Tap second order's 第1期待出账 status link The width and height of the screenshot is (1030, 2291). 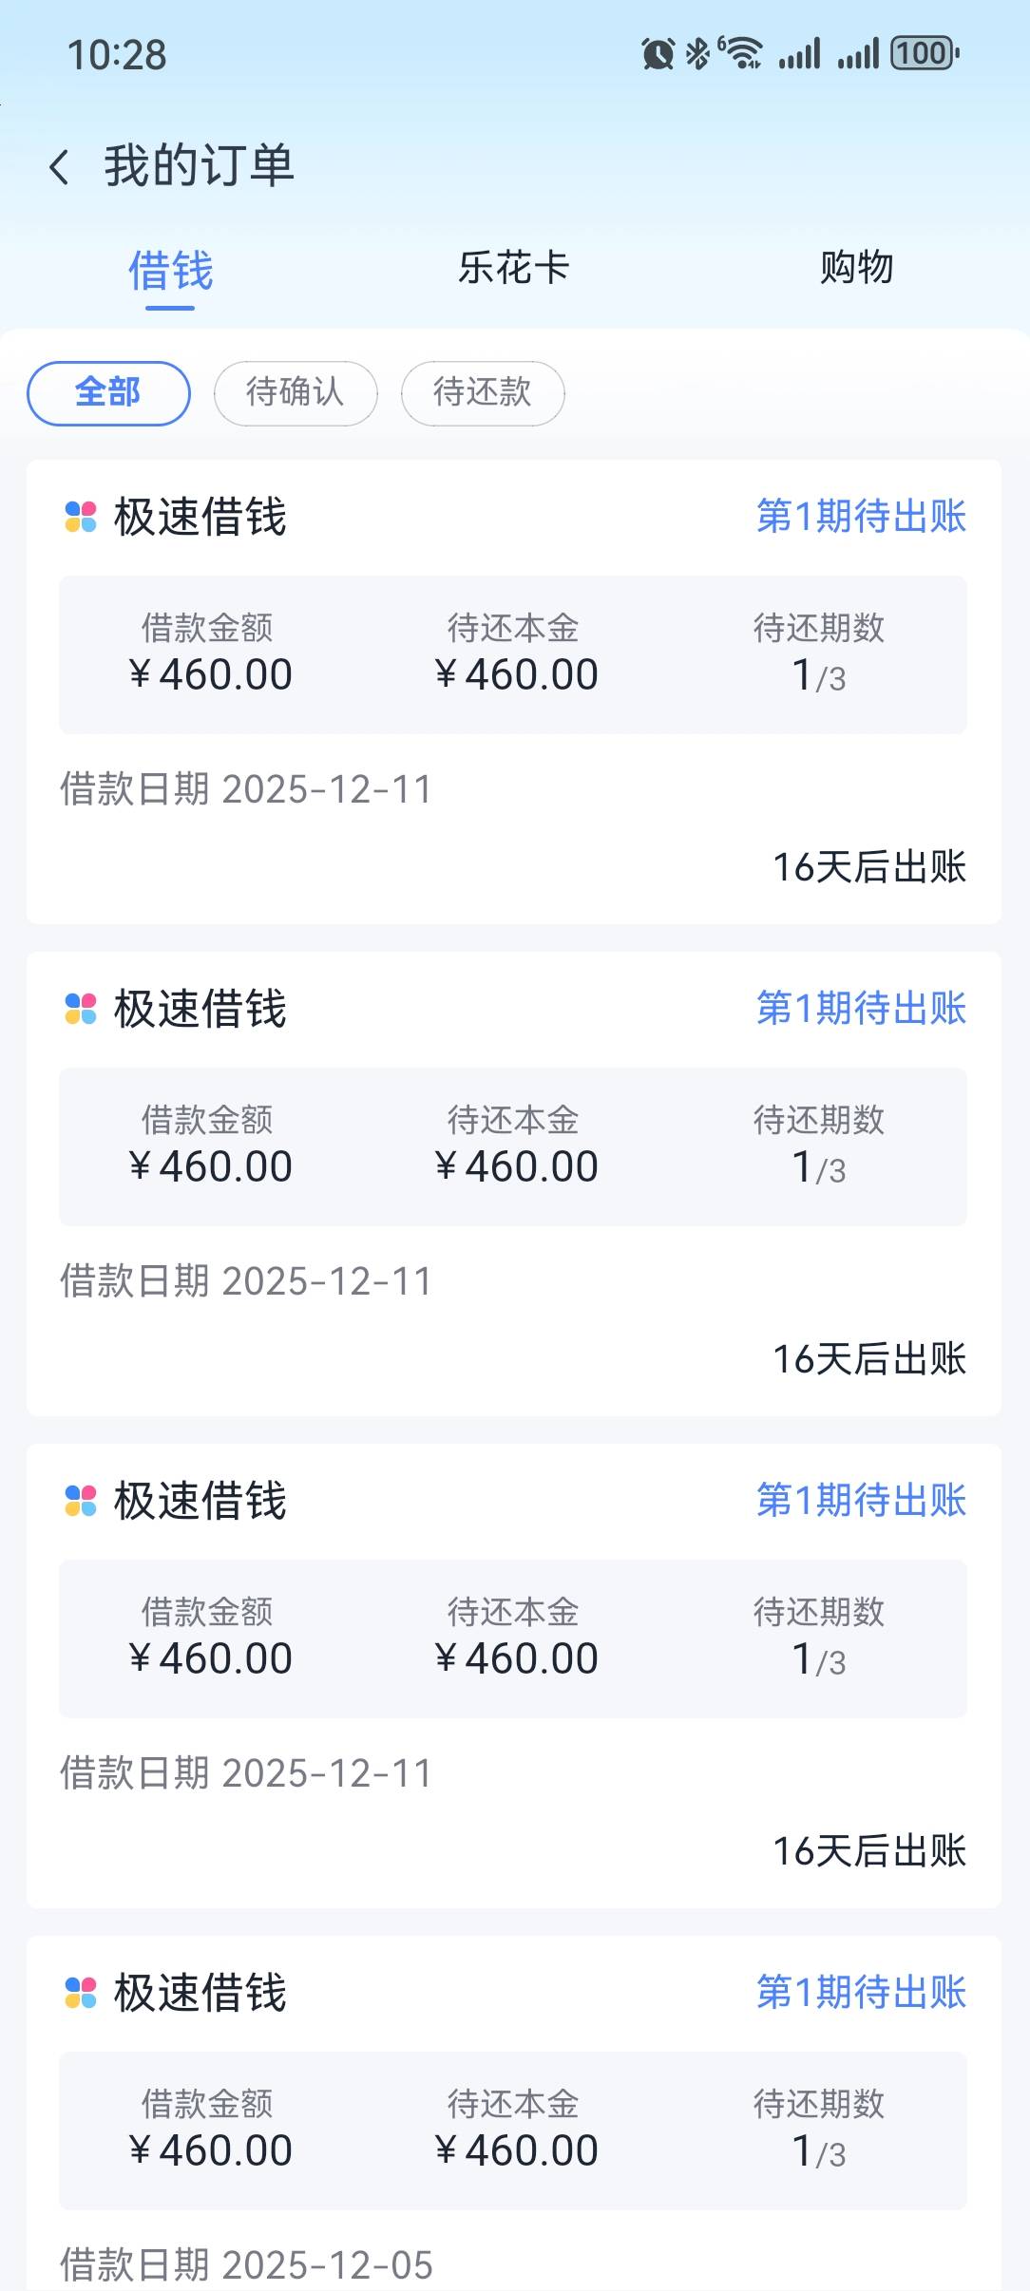[861, 1009]
